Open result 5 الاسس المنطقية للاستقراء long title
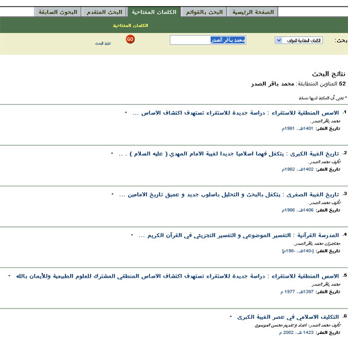 [x=178, y=276]
